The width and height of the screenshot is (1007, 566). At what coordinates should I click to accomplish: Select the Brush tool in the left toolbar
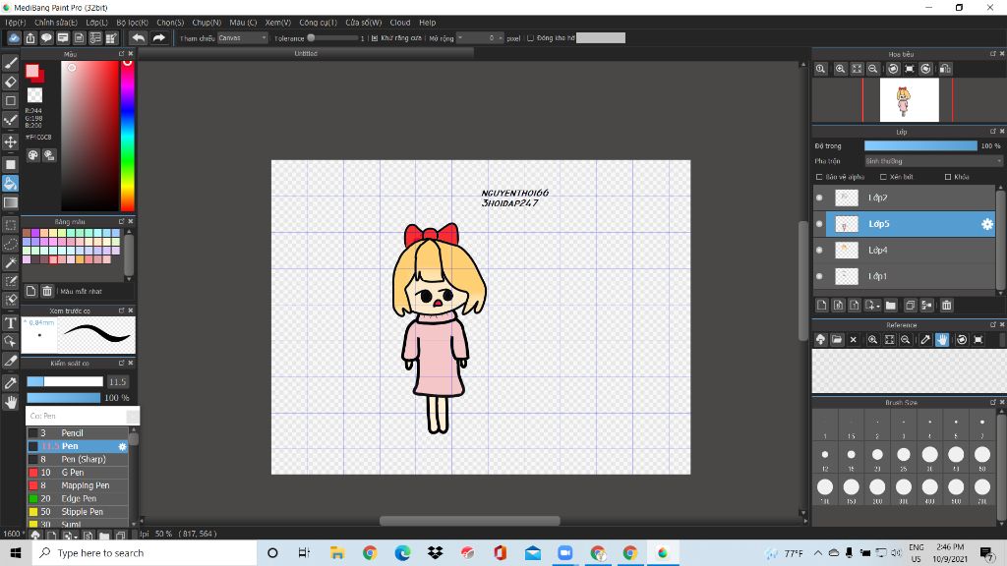[x=10, y=63]
